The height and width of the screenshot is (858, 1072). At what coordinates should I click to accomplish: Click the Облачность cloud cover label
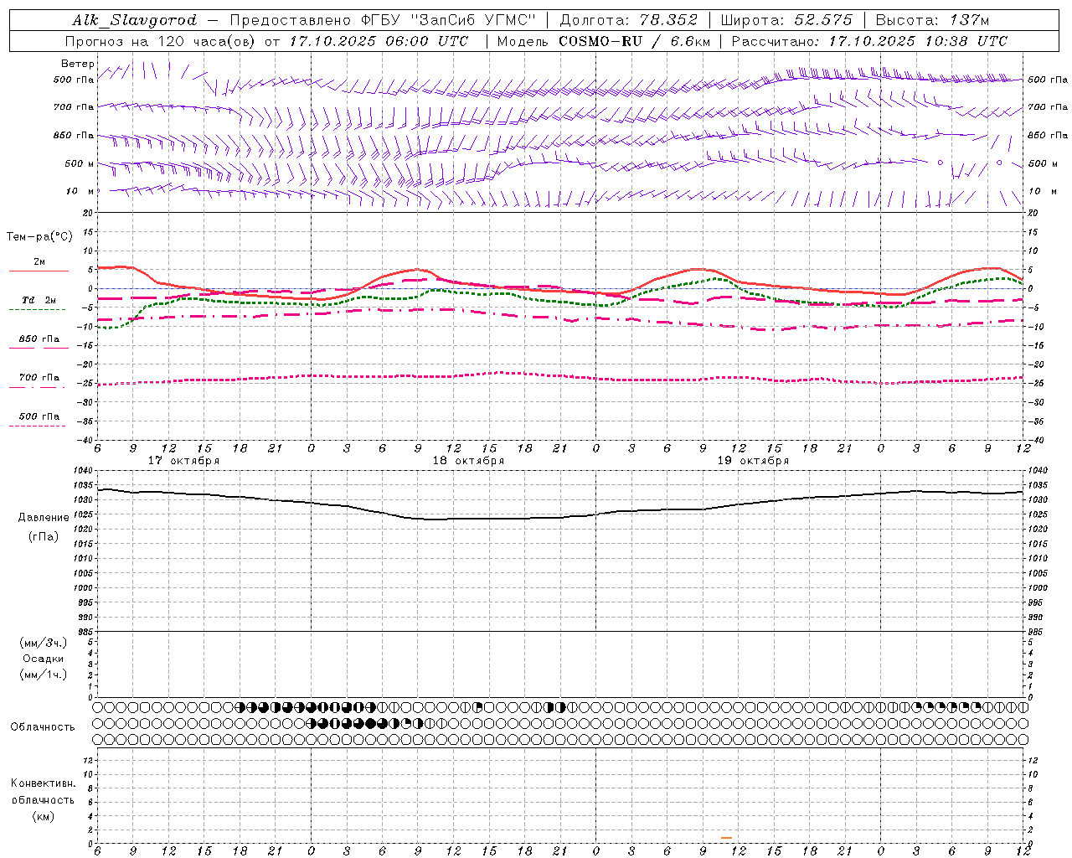tap(43, 727)
